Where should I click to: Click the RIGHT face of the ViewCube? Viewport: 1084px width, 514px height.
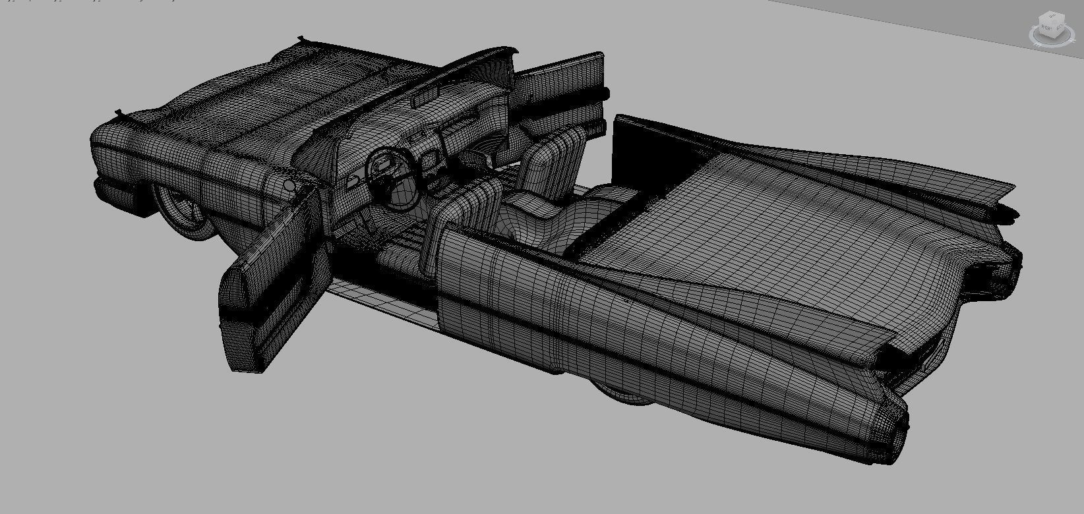(x=1047, y=29)
